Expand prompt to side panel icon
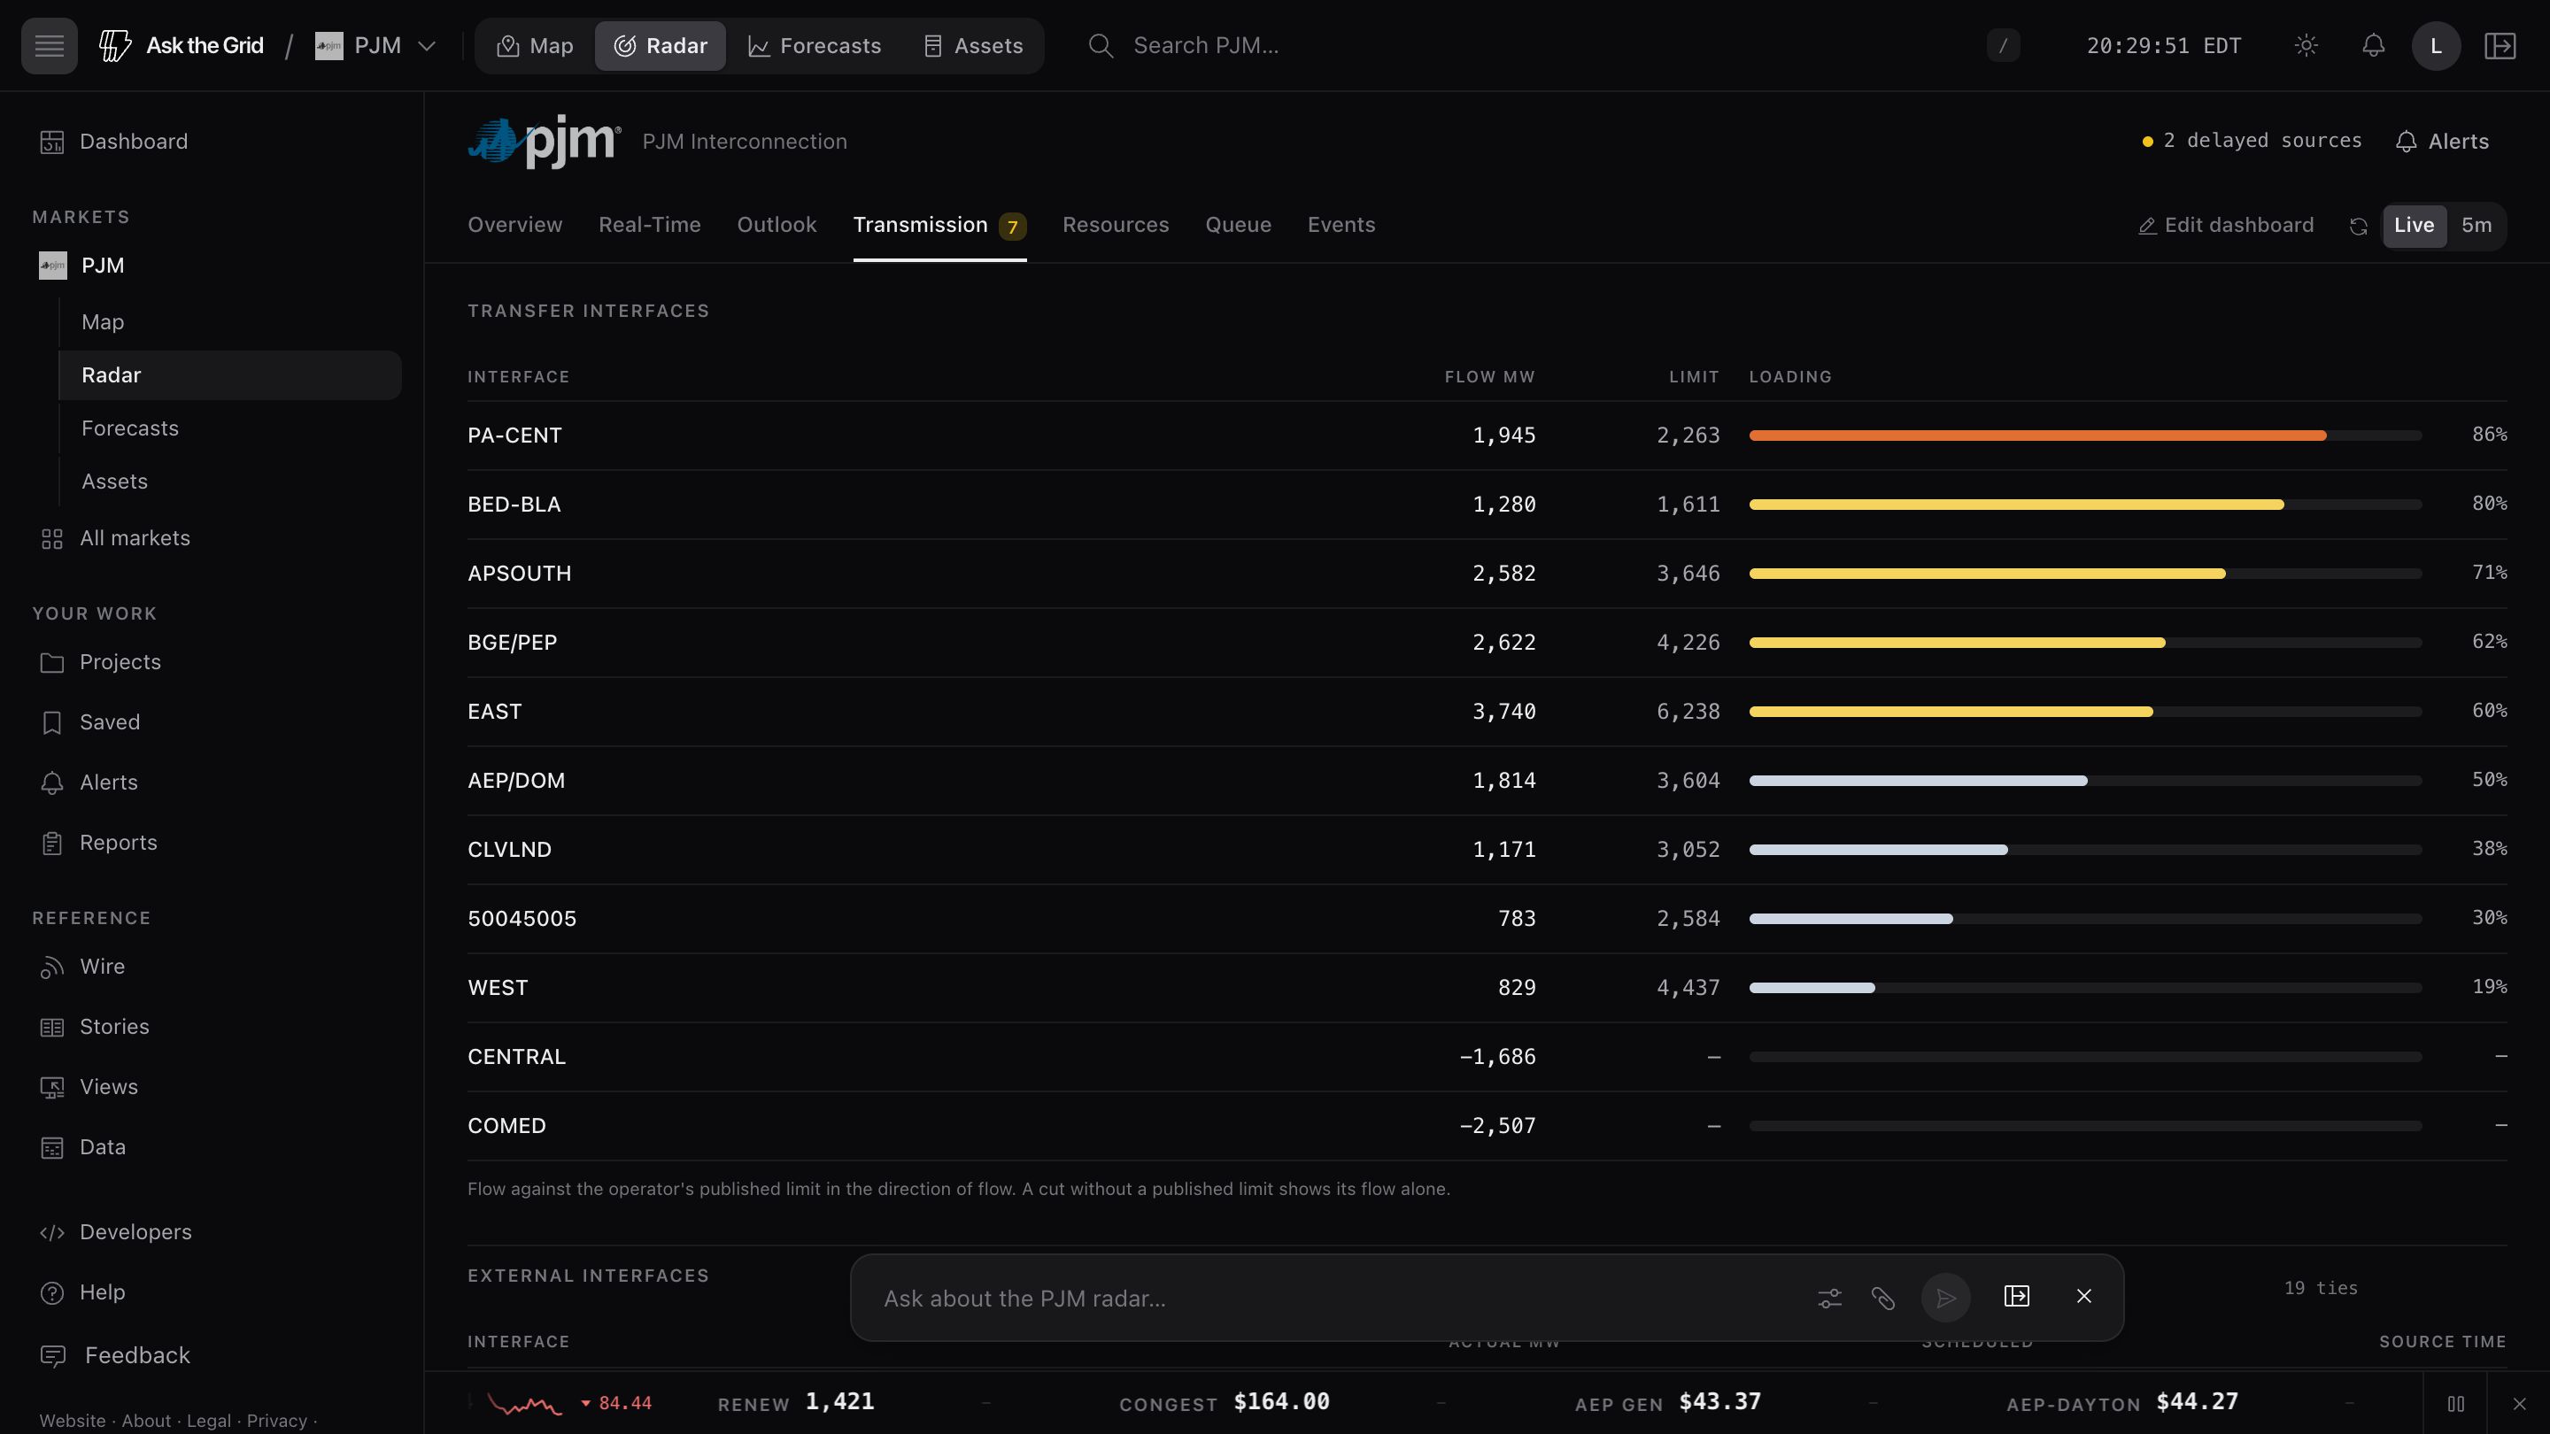2550x1434 pixels. pyautogui.click(x=2016, y=1297)
